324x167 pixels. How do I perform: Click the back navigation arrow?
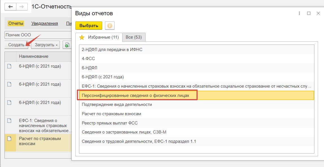pyautogui.click(x=10, y=7)
